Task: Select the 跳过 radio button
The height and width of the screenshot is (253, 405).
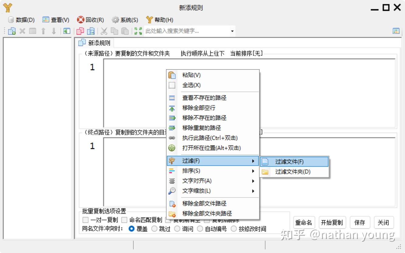Action: [154, 229]
